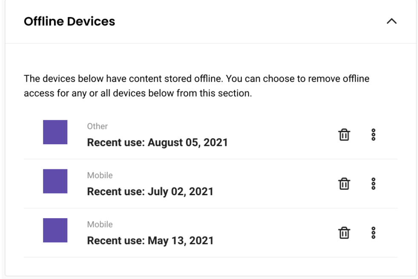Click the delete icon in the top device row

coord(344,134)
